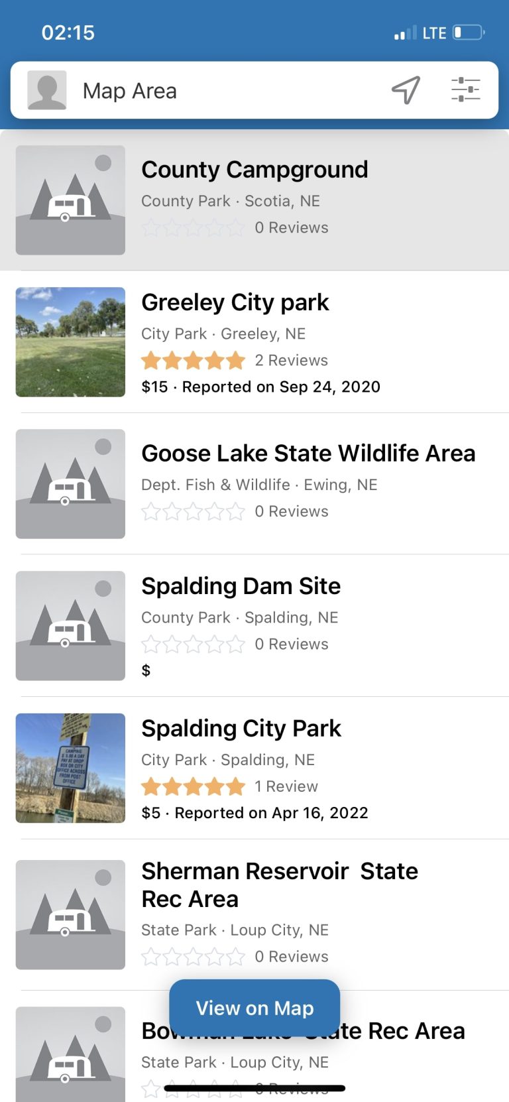Open Spalding City Park listing title
Screen dimensions: 509x1102
point(241,729)
